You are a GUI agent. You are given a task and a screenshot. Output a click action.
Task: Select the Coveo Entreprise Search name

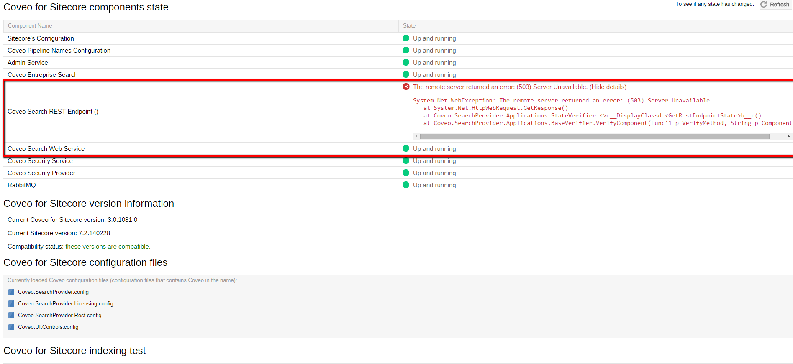[43, 75]
